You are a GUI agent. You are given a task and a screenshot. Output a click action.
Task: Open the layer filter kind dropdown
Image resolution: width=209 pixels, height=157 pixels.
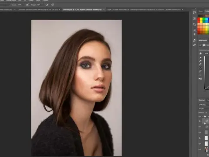204,105
